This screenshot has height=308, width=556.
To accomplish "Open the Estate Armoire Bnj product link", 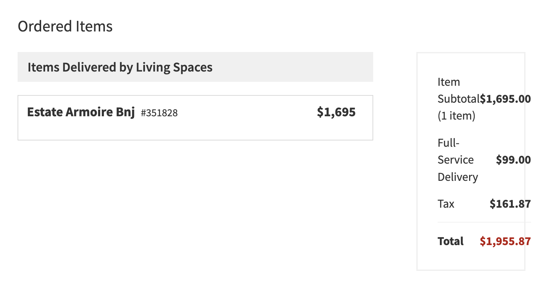I will (x=81, y=112).
